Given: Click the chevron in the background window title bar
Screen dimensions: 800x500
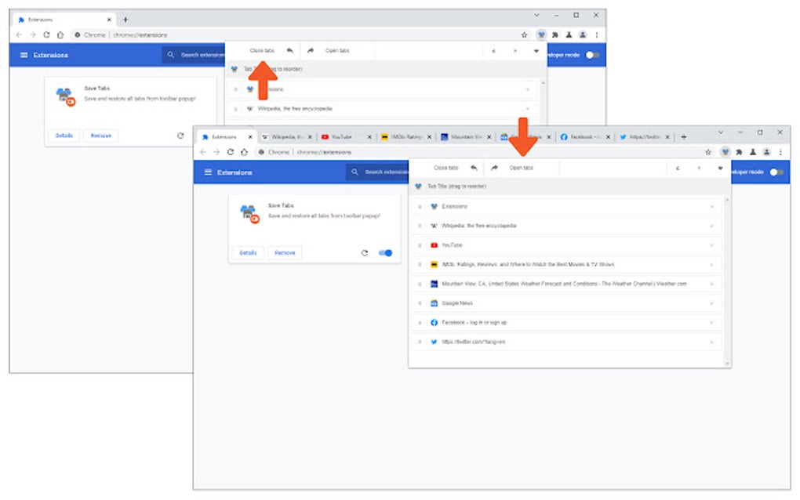Looking at the screenshot, I should [536, 15].
